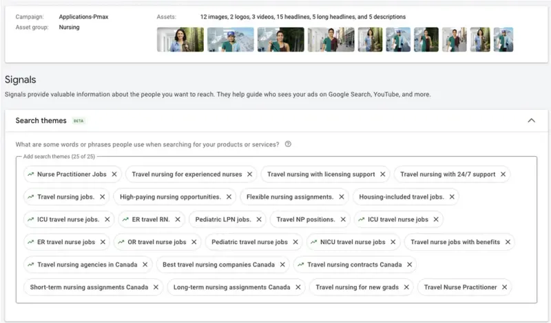Remove Short-term nursing assignments Canada chip
This screenshot has width=551, height=323.
156,287
